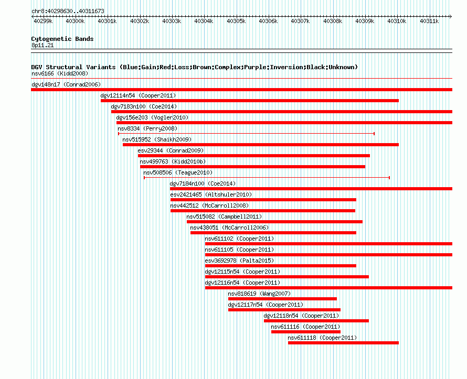Viewport: 467px width, 379px height.
Task: Click the red bar under nsv611118 (Cooper2011)
Action: click(x=343, y=343)
